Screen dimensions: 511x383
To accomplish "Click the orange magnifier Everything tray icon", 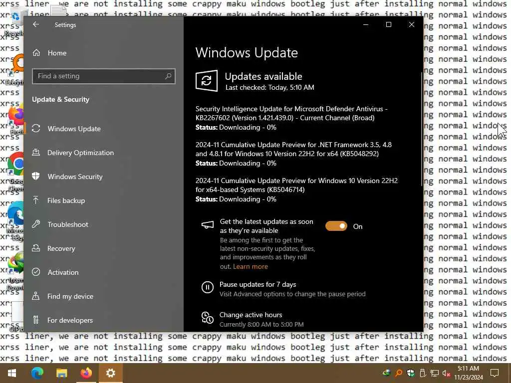I will [399, 373].
